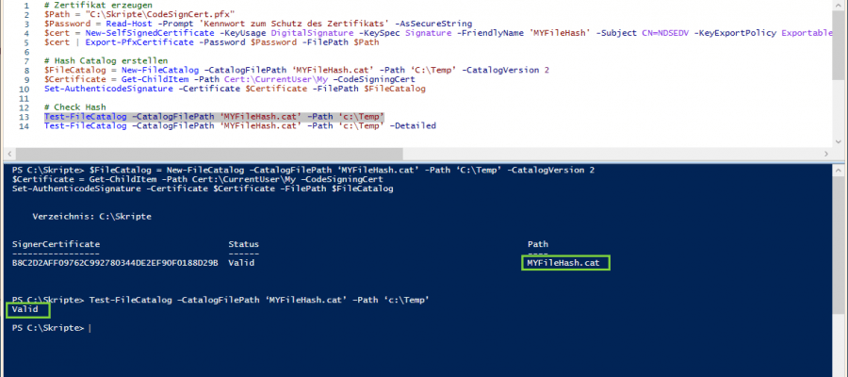This screenshot has width=848, height=377.
Task: Click the green-boxed 'Valid' result output
Action: click(25, 309)
